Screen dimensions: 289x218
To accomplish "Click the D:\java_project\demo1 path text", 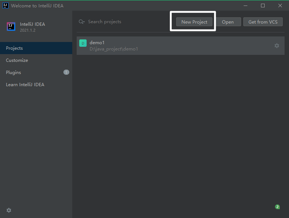I will tap(114, 49).
